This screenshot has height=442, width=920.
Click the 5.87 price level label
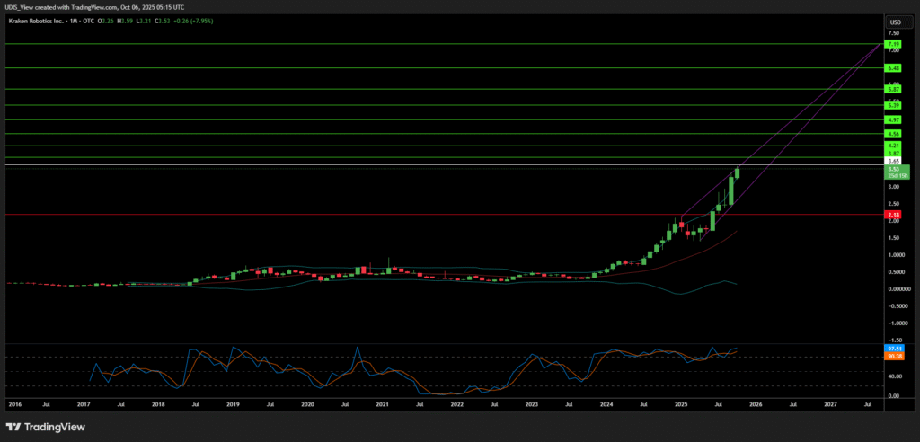(x=895, y=89)
